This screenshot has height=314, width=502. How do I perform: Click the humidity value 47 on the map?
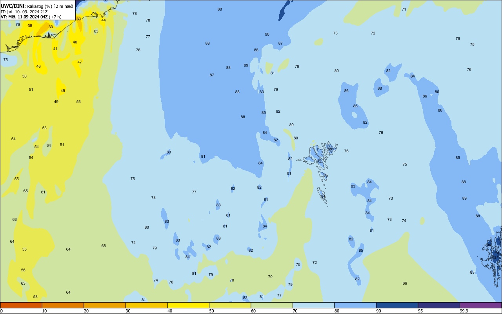tap(80, 62)
